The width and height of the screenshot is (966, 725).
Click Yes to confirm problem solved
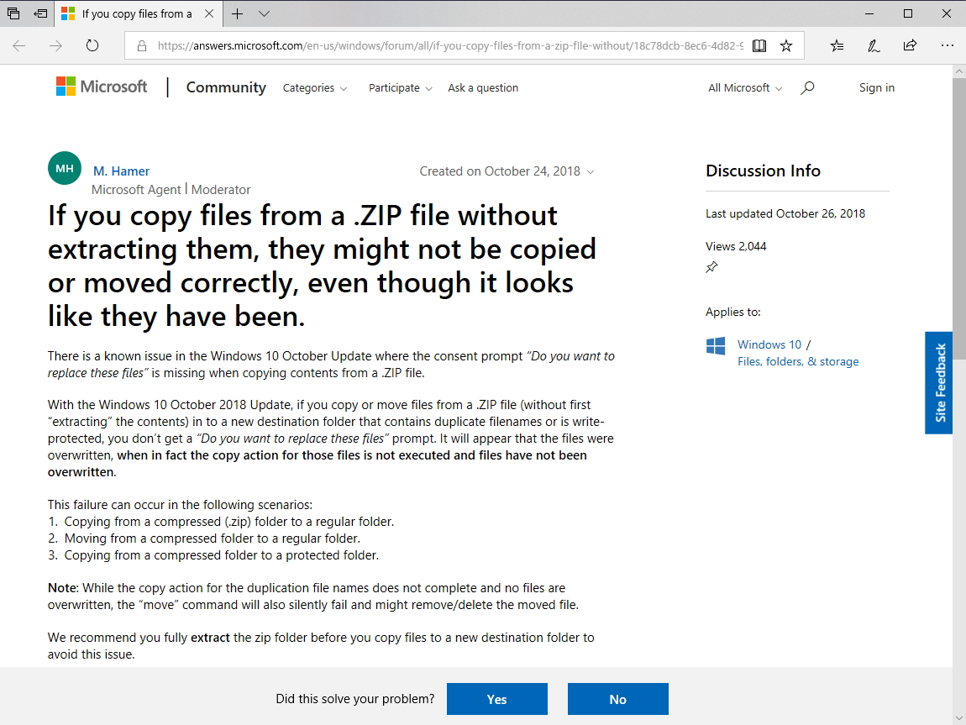tap(496, 698)
